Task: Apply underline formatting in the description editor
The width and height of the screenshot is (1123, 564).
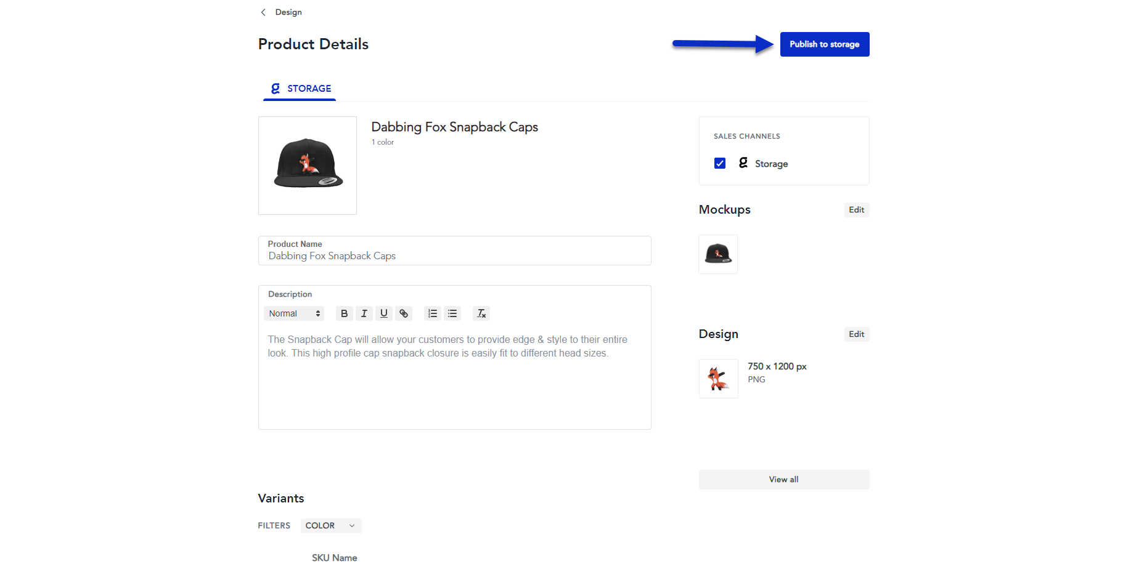Action: 383,313
